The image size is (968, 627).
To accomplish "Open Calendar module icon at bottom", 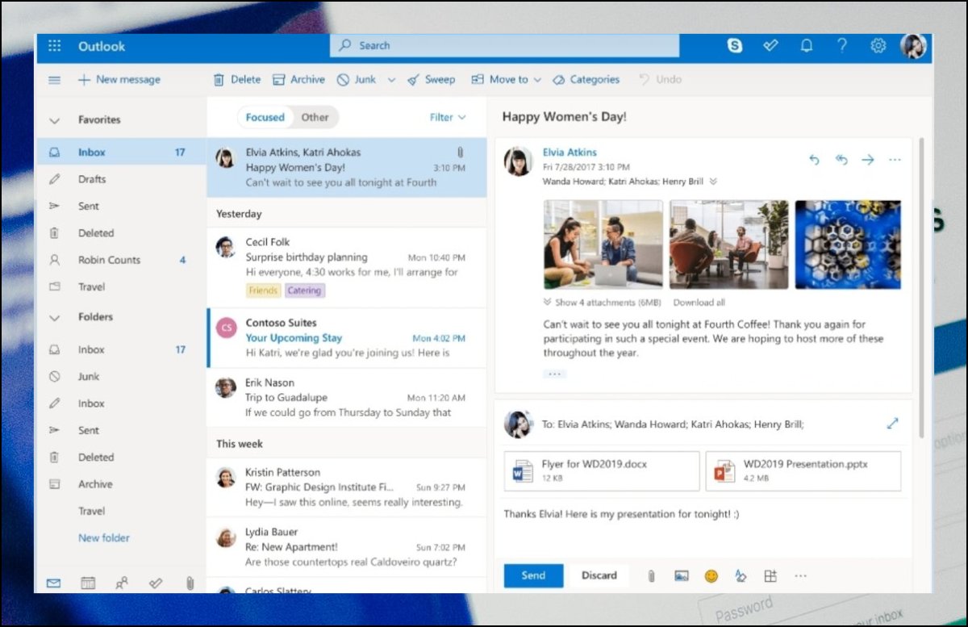I will 88,583.
